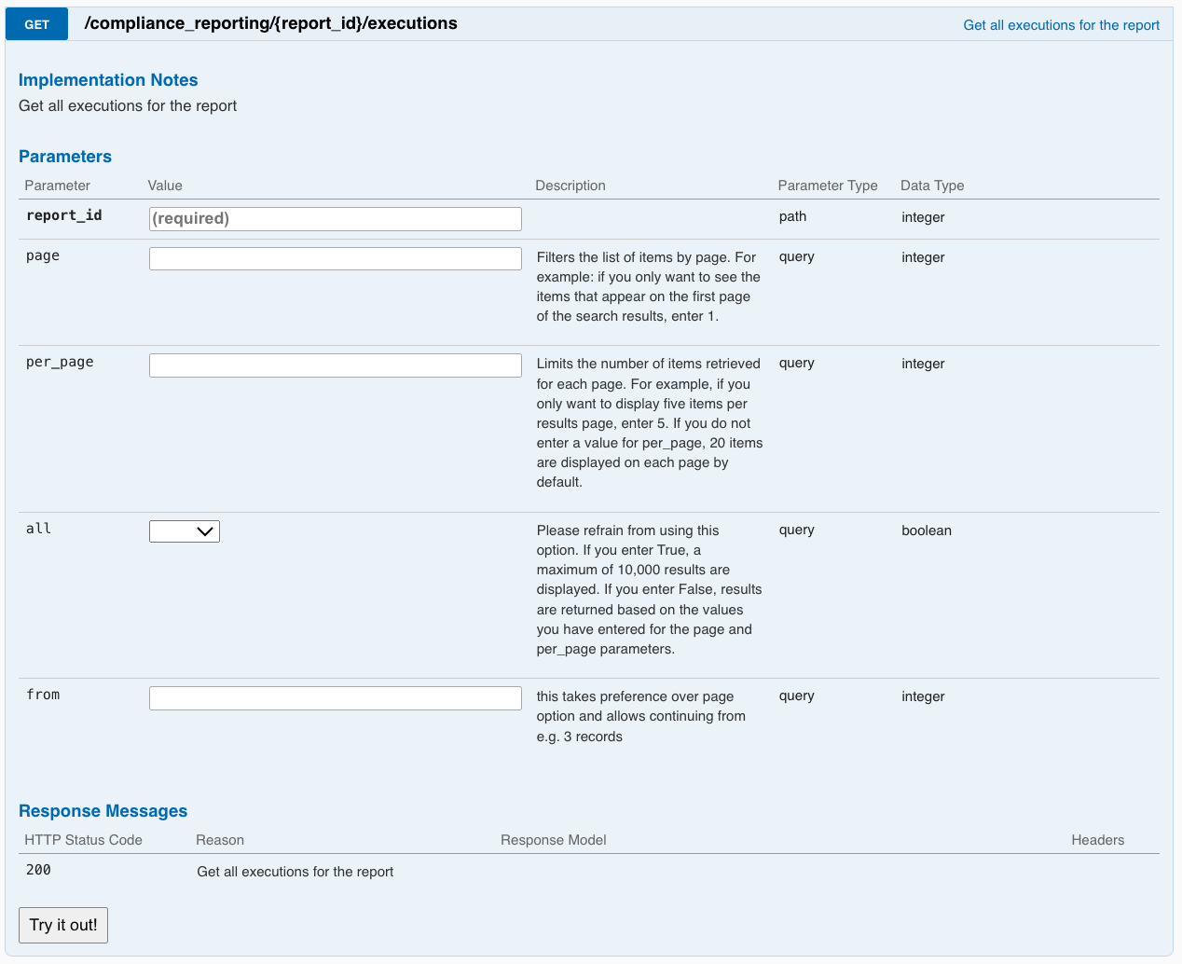Click the 'Data Type' column header

pyautogui.click(x=931, y=186)
